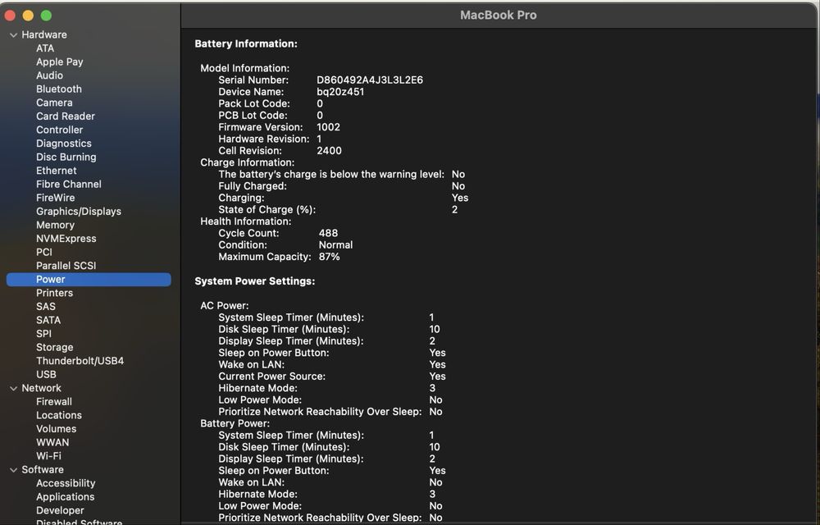Click the highlighted Power entry
This screenshot has width=820, height=525.
point(89,279)
